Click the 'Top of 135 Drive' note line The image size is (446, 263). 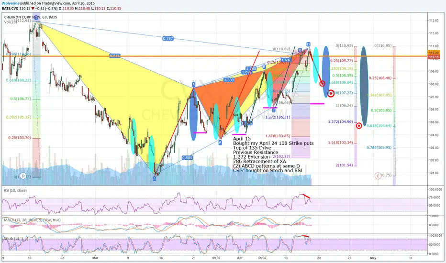click(252, 148)
